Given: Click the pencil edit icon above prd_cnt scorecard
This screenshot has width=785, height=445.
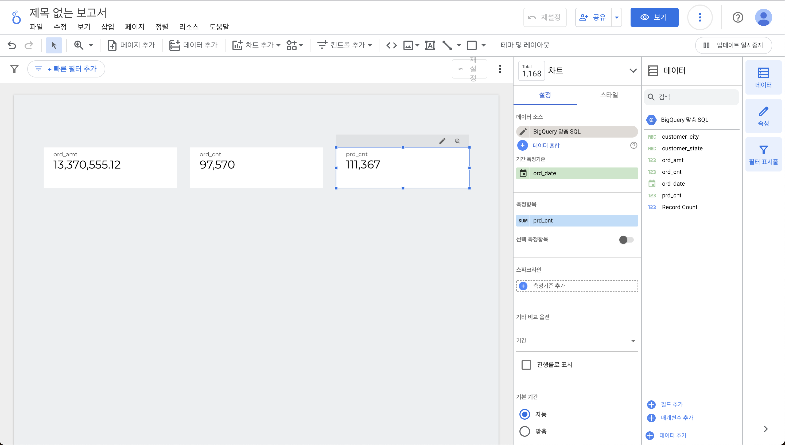Looking at the screenshot, I should click(x=442, y=141).
